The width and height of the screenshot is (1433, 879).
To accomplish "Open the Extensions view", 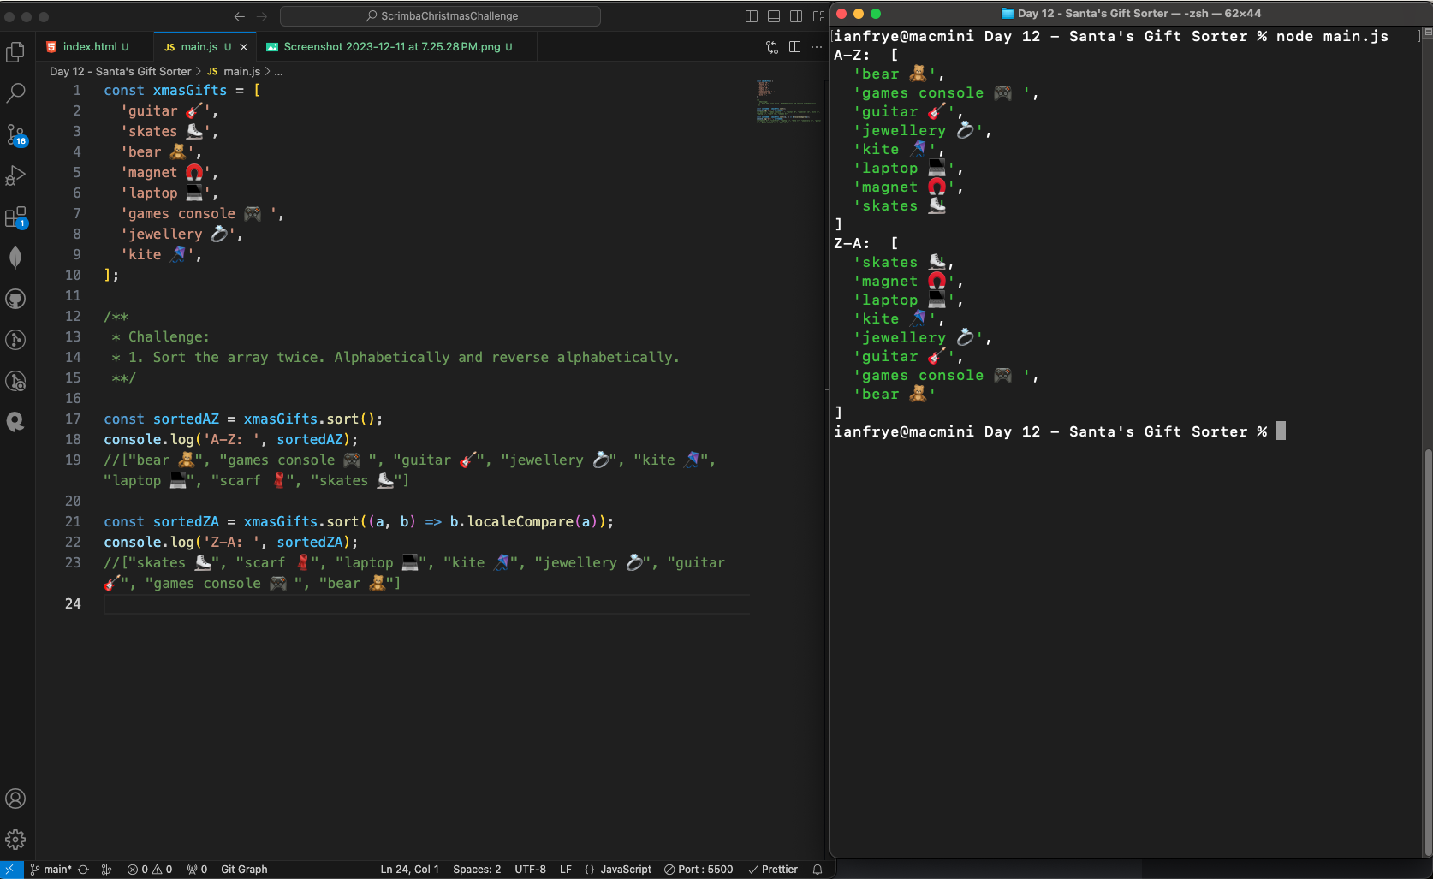I will [15, 217].
